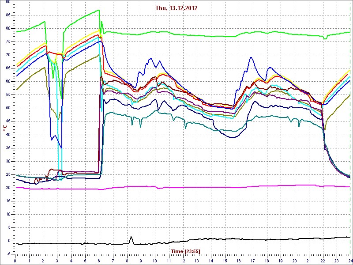Select the 45 temperature axis label
This screenshot has width=353, height=265.
[x=8, y=121]
